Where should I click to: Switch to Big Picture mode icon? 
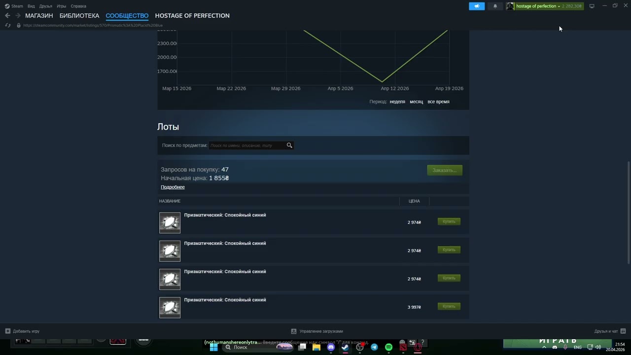click(592, 6)
